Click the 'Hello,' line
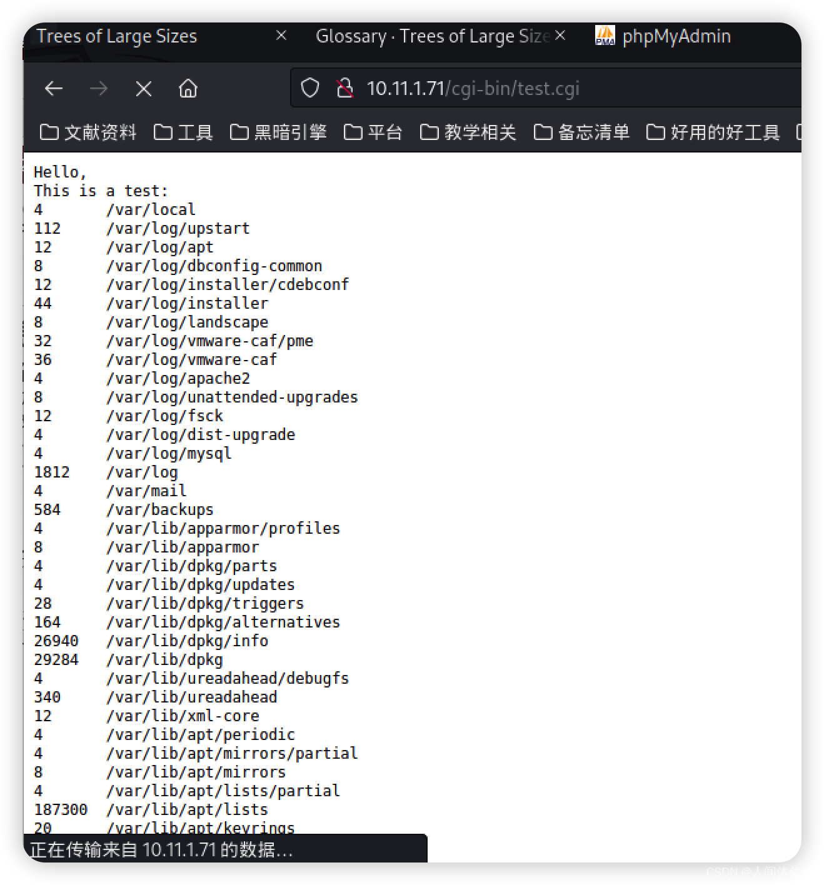 (x=61, y=172)
